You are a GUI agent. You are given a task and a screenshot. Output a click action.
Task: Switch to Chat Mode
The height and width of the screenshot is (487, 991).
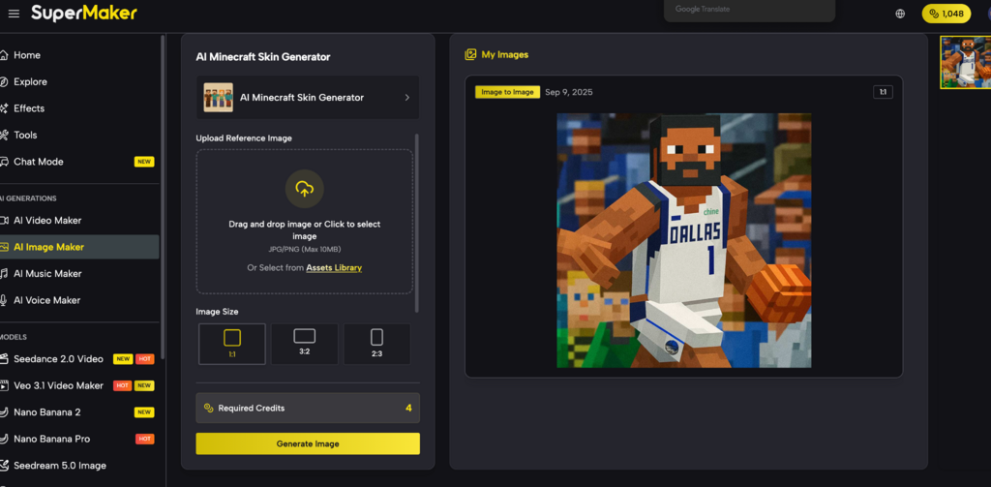[x=39, y=162]
